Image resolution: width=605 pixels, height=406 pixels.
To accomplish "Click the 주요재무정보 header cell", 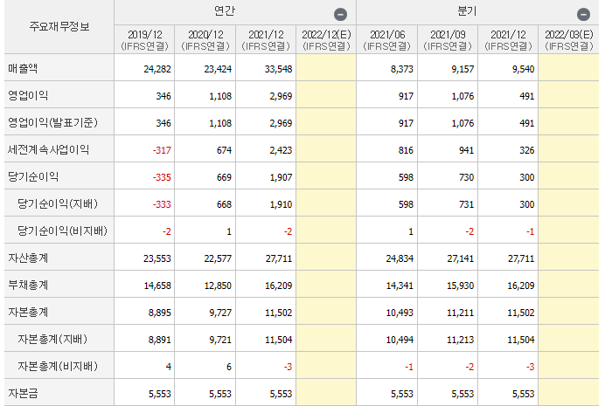I will point(59,26).
